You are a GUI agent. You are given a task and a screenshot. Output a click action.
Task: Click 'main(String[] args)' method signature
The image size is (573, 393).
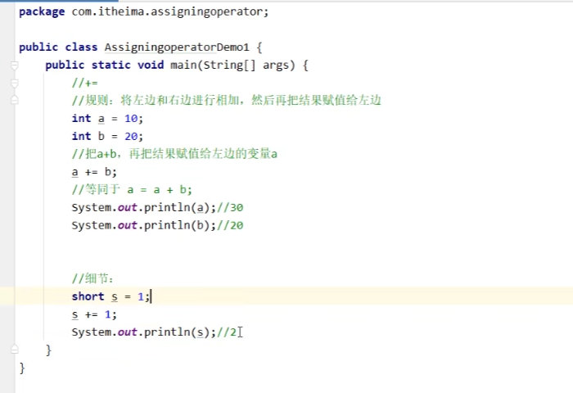pos(232,65)
